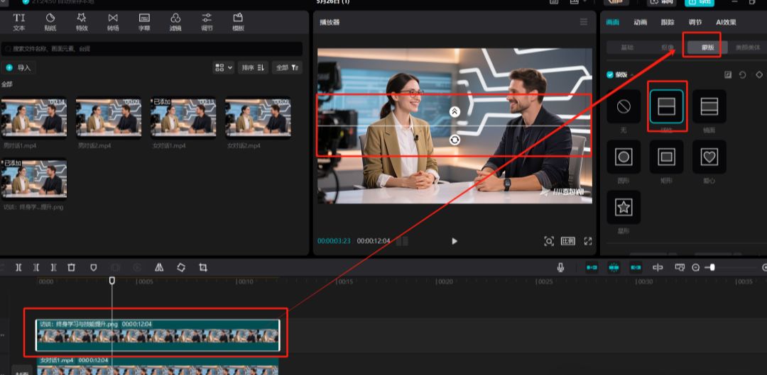Click the 导入 import button
Image resolution: width=767 pixels, height=375 pixels.
[19, 67]
